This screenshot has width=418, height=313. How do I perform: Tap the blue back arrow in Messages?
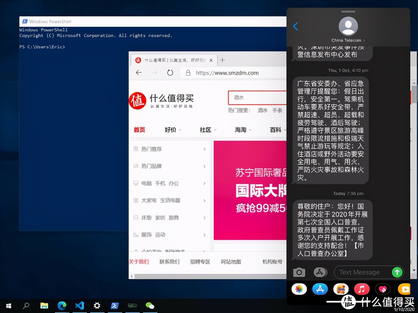click(x=295, y=26)
